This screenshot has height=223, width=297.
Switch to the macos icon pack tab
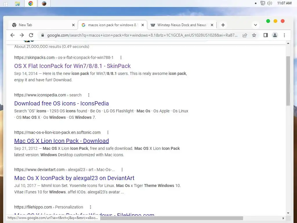[x=113, y=25]
